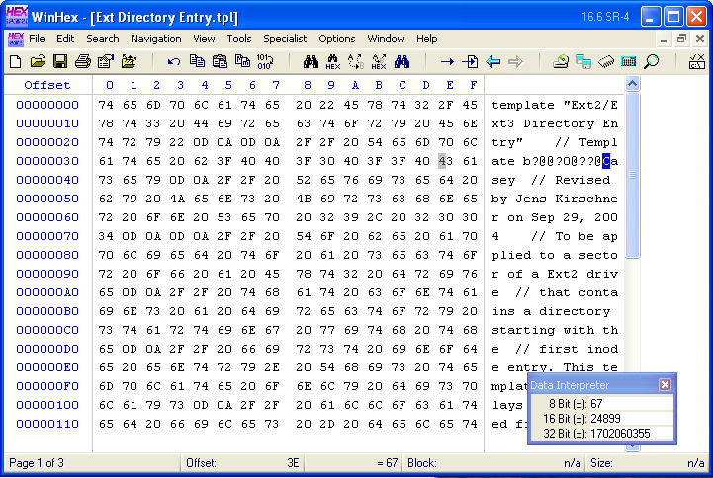713x478 pixels.
Task: Click the New file icon
Action: click(15, 61)
